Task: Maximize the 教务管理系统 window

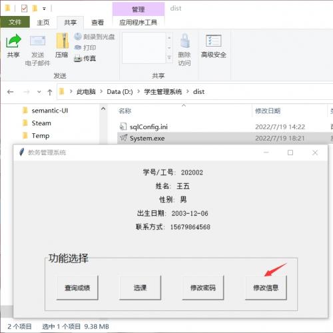Action: [290, 153]
